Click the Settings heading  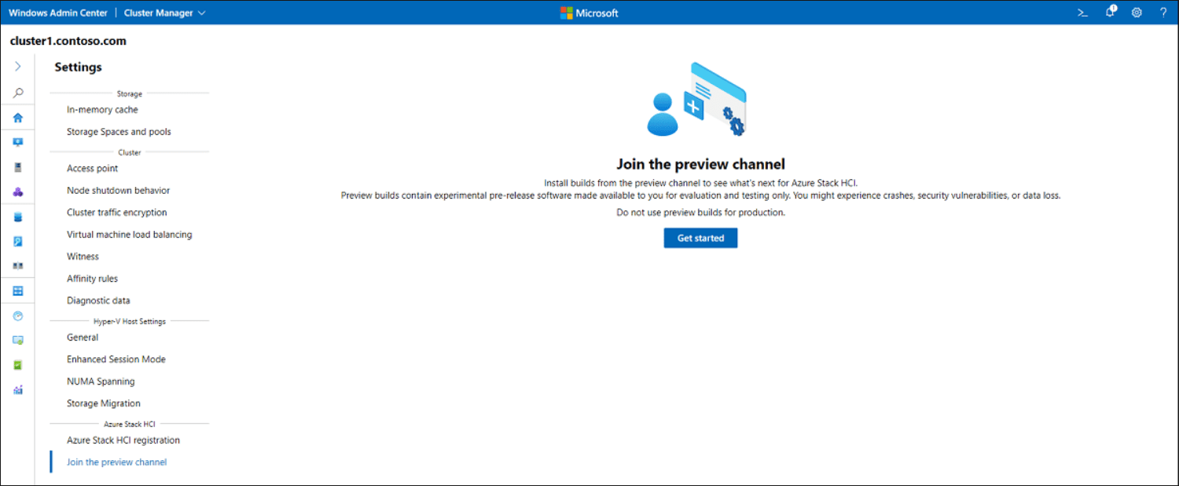point(78,67)
